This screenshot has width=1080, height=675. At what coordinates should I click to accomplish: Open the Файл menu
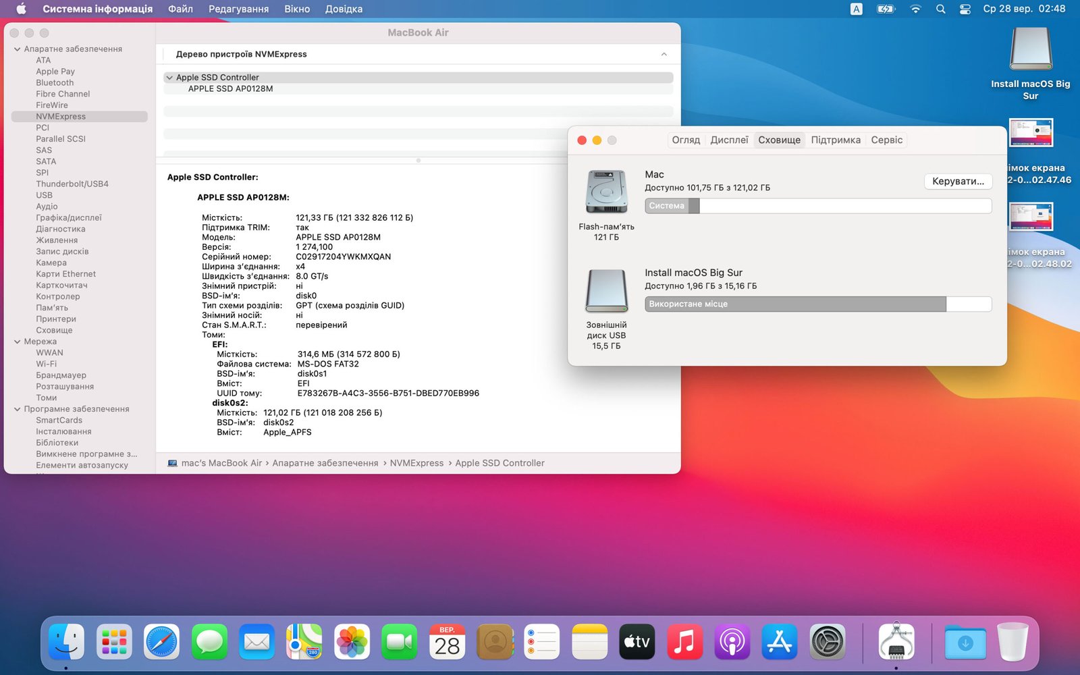coord(180,9)
